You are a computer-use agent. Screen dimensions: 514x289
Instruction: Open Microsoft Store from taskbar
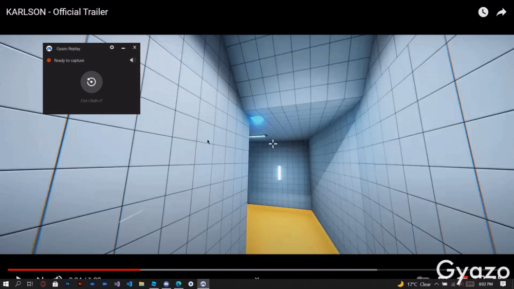pos(55,284)
